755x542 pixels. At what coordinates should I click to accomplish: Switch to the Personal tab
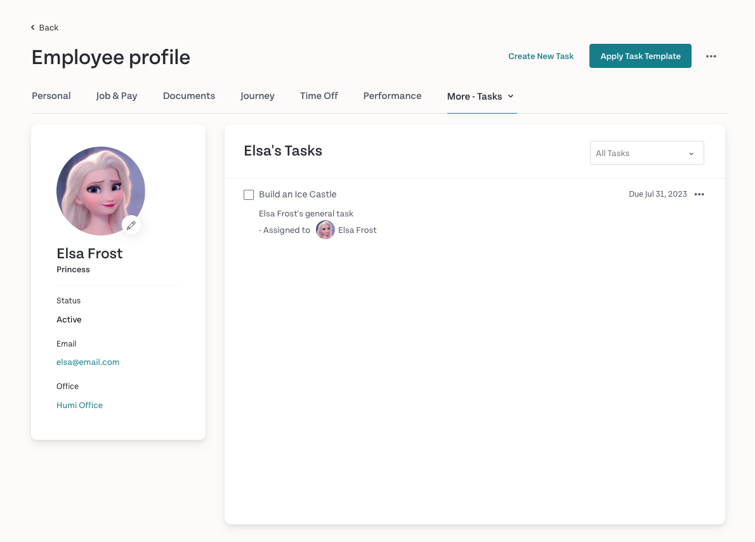[x=51, y=96]
